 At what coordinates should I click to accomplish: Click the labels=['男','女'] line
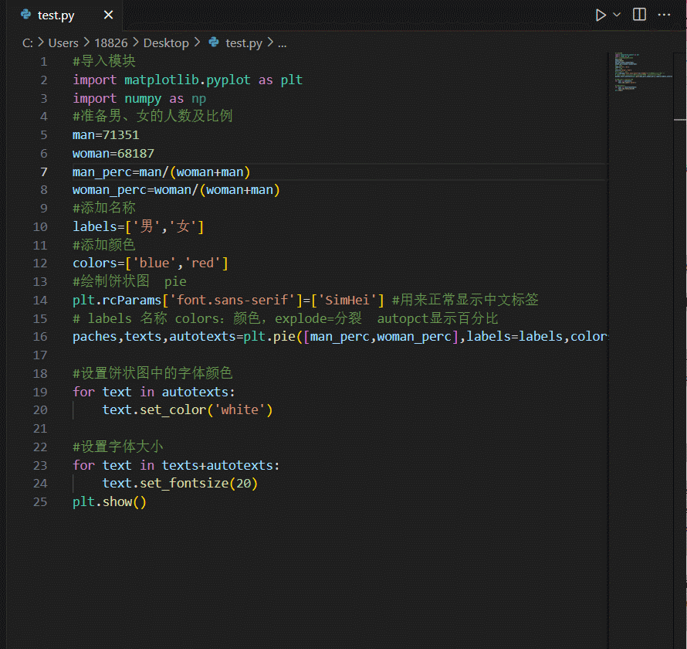tap(138, 226)
